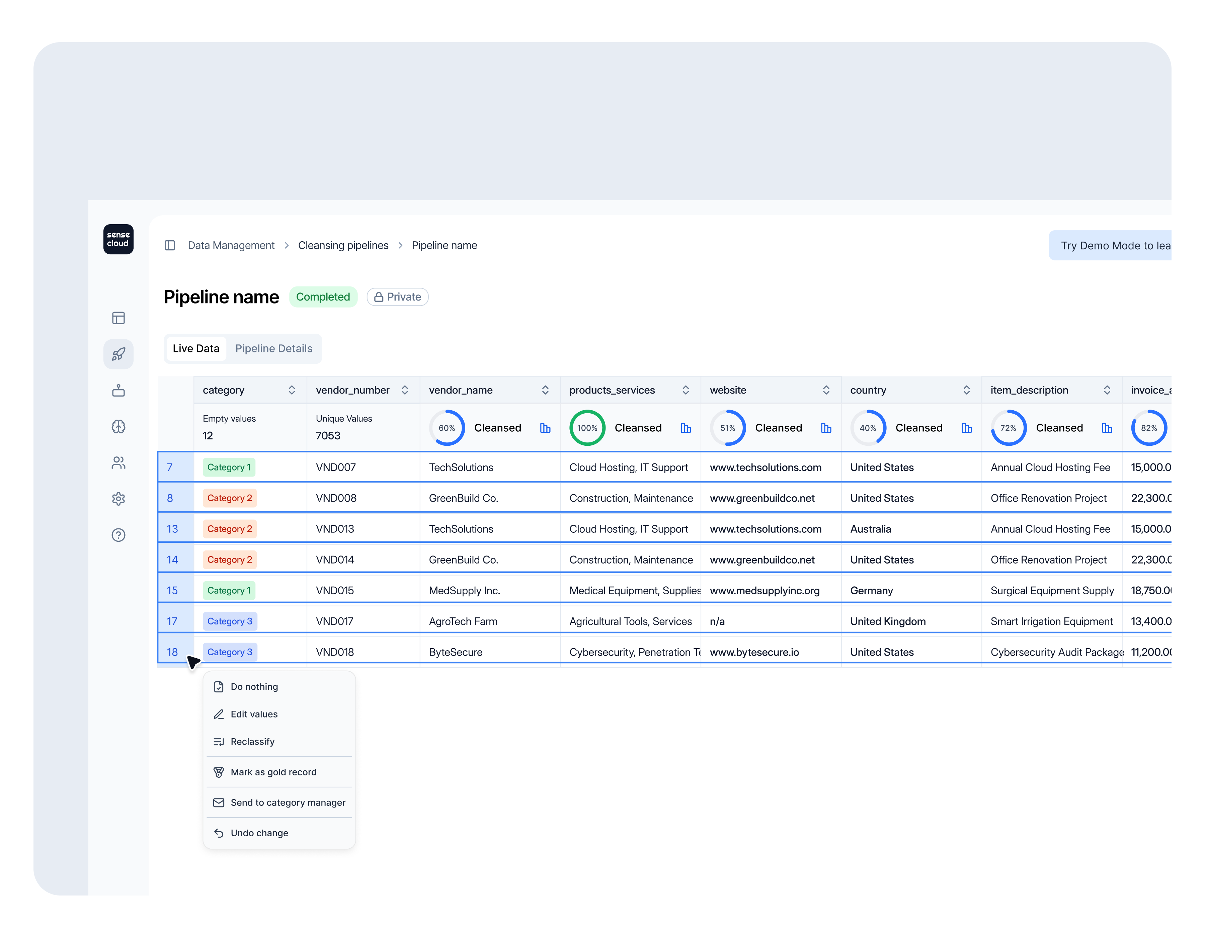Sort by the country column
Screen dimensions: 1205x937
pyautogui.click(x=966, y=390)
